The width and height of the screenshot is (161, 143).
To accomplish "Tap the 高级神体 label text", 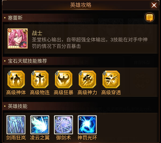I will click(16, 92).
